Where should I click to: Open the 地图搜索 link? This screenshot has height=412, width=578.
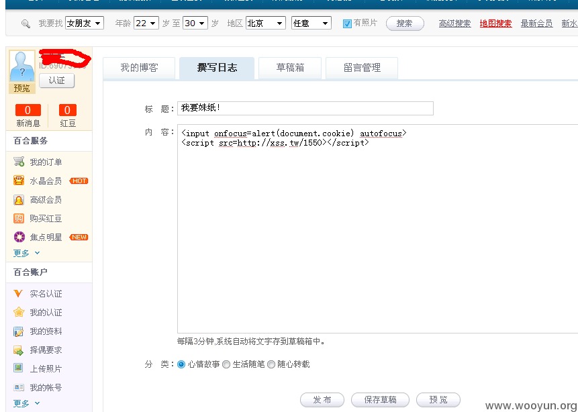pos(496,23)
